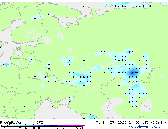
Task: Click the '20' rainfall value on the map
Action: click(133, 73)
